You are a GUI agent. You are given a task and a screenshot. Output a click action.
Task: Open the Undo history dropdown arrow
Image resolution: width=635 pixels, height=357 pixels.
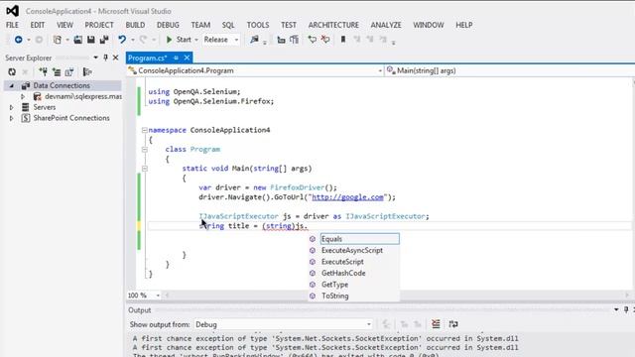pos(132,40)
